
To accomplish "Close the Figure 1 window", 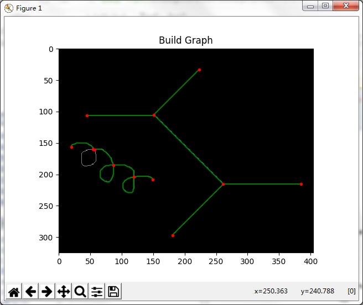I will click(346, 6).
